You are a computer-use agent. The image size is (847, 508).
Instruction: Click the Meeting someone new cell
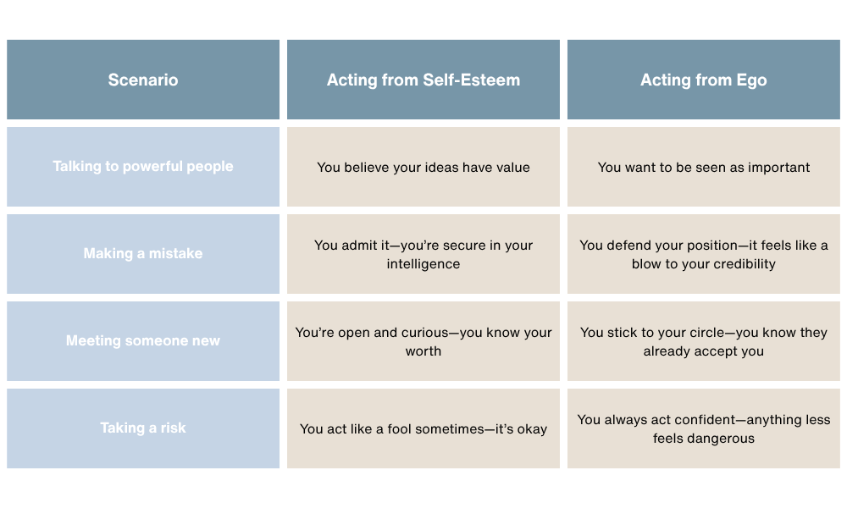tap(143, 341)
